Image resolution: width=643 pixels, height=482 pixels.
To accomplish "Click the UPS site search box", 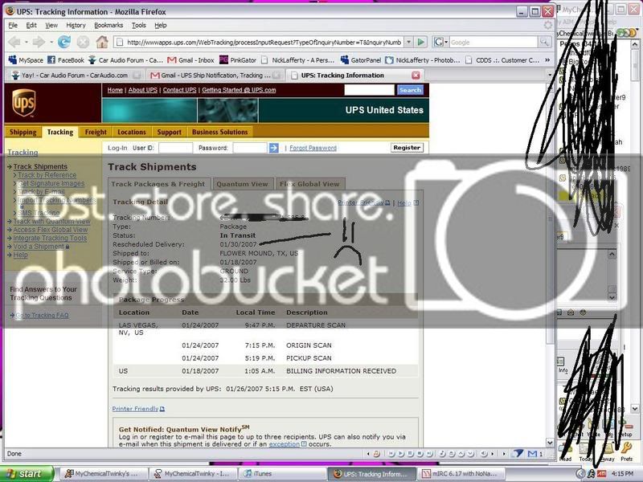I will pos(369,90).
